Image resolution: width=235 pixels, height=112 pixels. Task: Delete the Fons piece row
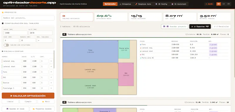click(51, 72)
